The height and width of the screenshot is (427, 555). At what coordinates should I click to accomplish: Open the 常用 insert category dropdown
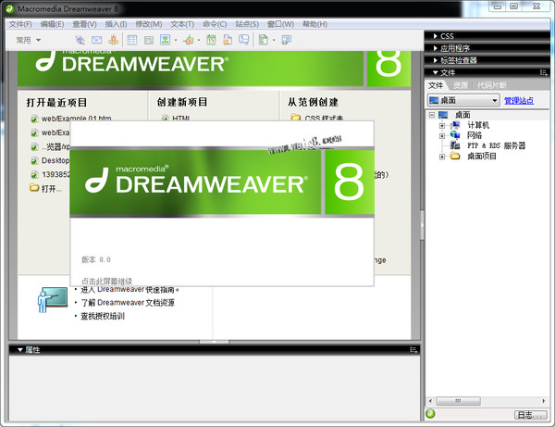(x=29, y=40)
